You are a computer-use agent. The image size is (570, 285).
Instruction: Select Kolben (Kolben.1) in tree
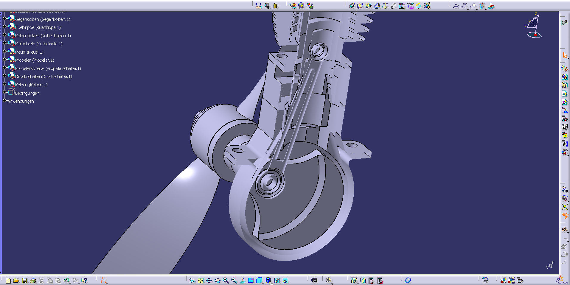click(x=31, y=85)
